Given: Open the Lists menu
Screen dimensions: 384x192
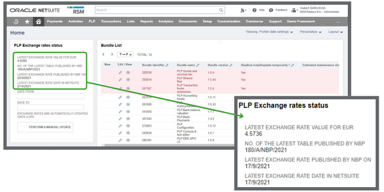Looking at the screenshot, I should [x=131, y=22].
